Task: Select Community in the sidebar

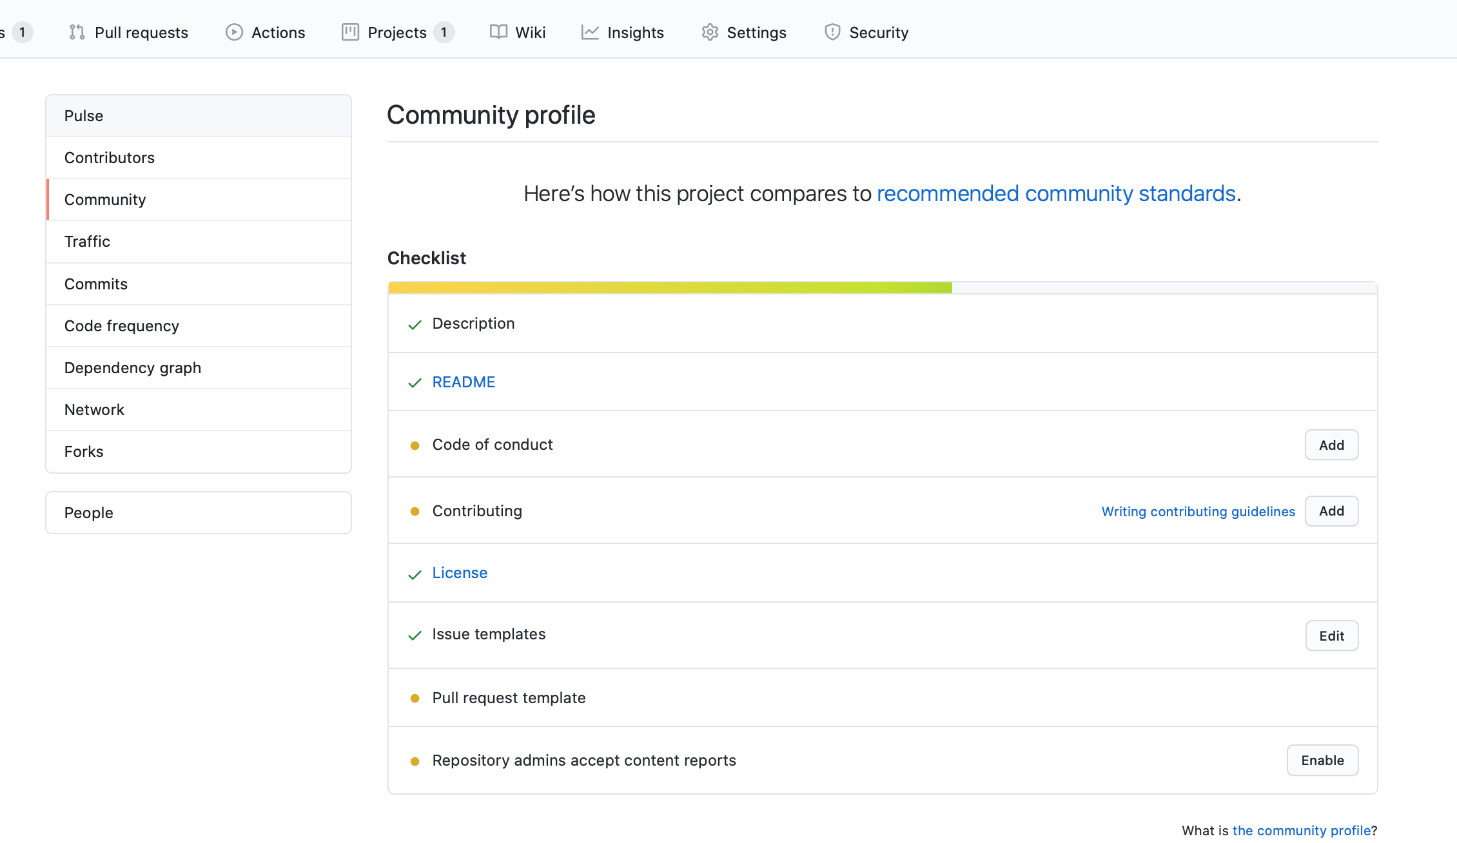Action: tap(199, 200)
